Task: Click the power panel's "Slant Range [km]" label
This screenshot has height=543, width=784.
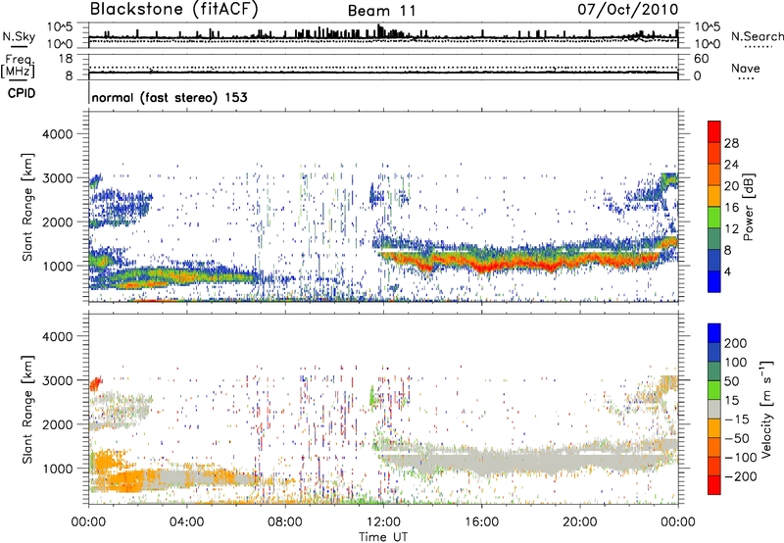Action: pos(27,207)
